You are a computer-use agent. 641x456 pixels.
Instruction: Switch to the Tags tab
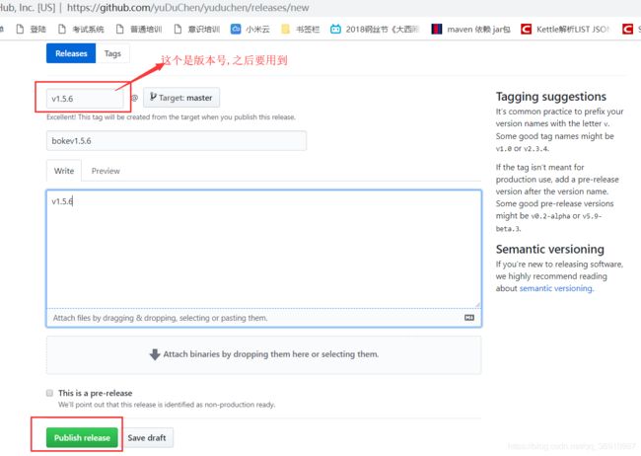click(x=112, y=53)
